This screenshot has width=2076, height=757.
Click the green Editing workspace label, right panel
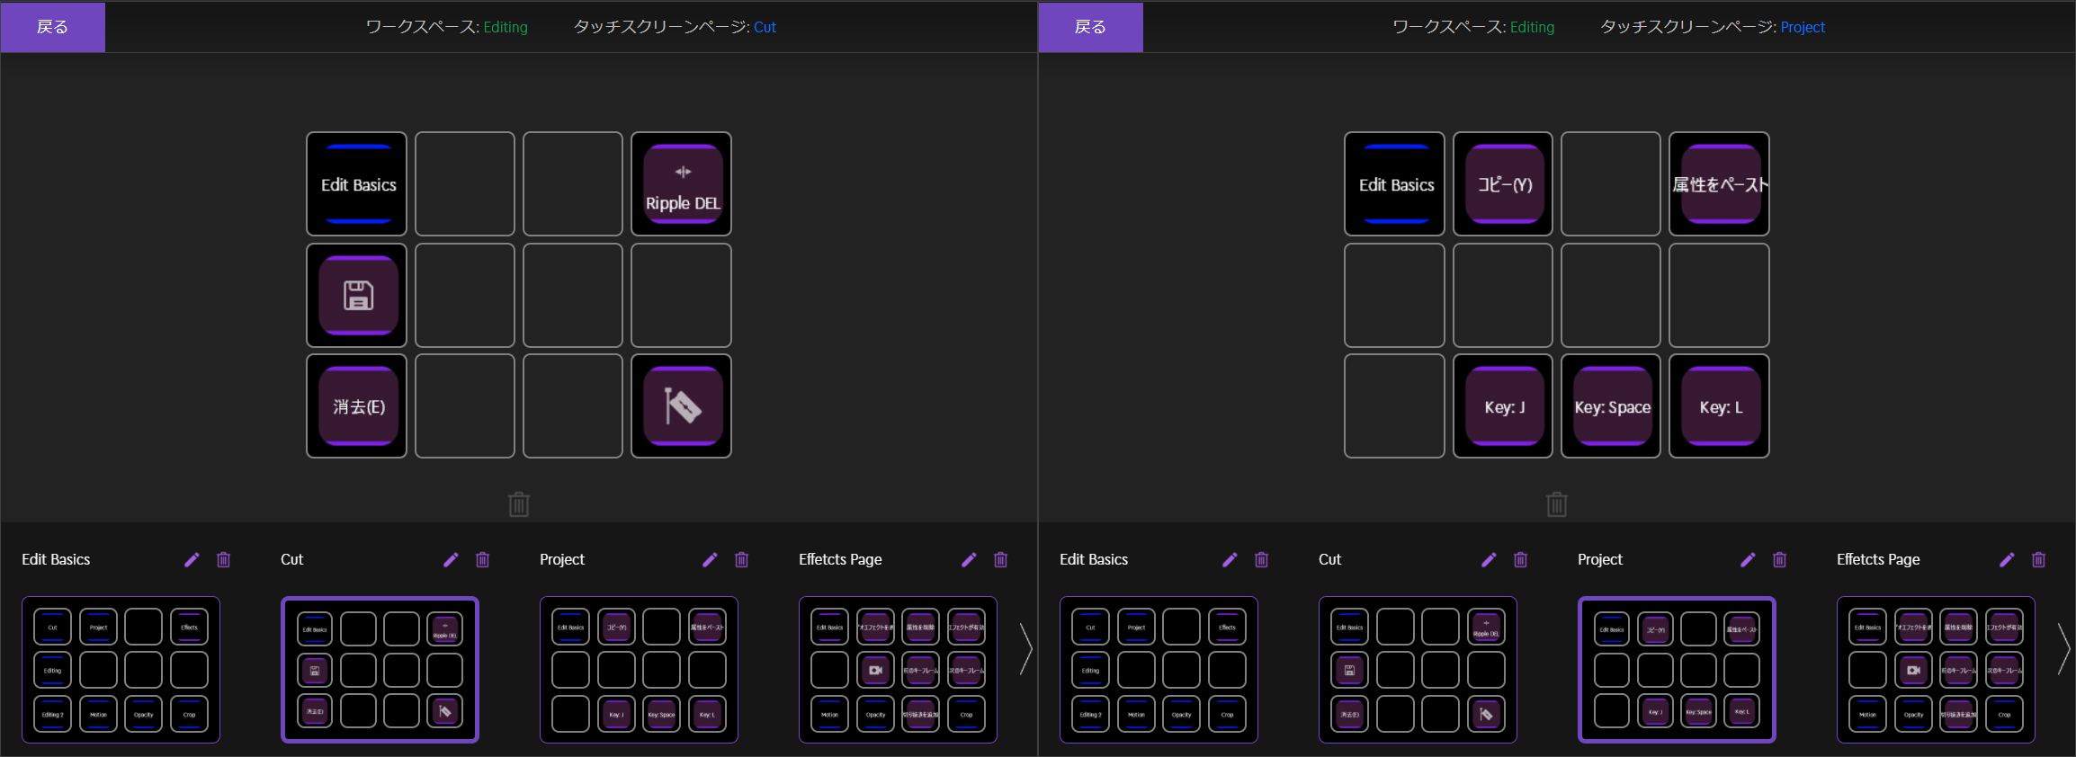coord(1532,27)
